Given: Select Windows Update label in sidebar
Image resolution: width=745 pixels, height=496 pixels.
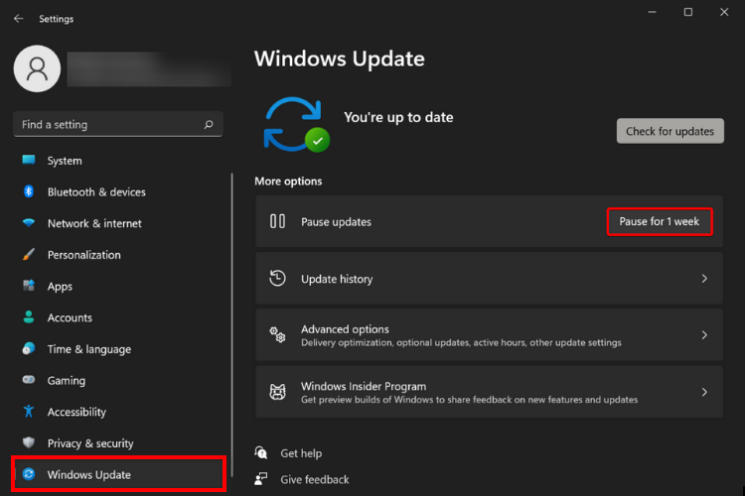Looking at the screenshot, I should 88,474.
